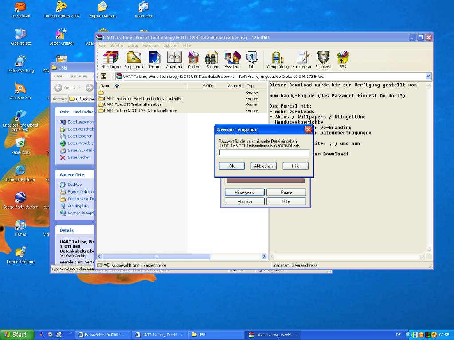Click the Pause button in the progress dialog
This screenshot has height=340, width=454.
(286, 192)
